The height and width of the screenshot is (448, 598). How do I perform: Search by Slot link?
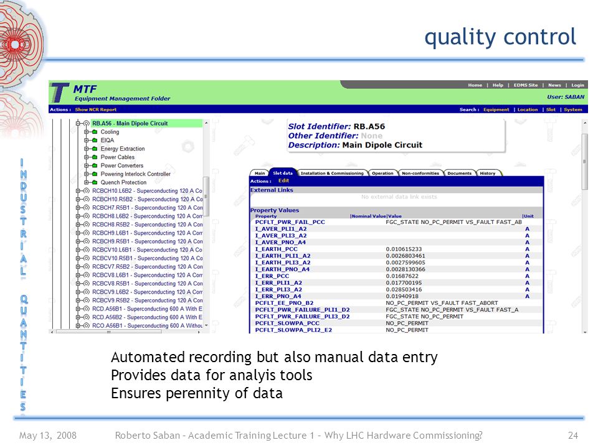[x=551, y=110]
